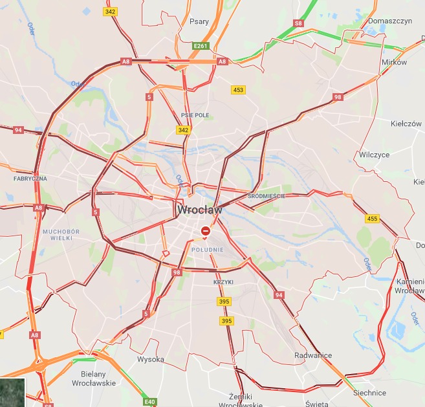
Task: Select the green E40 route shield
Action: click(x=150, y=402)
